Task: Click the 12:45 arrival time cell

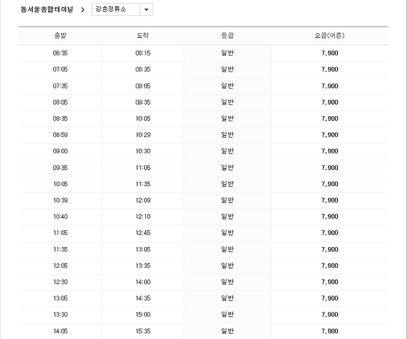Action: 143,233
